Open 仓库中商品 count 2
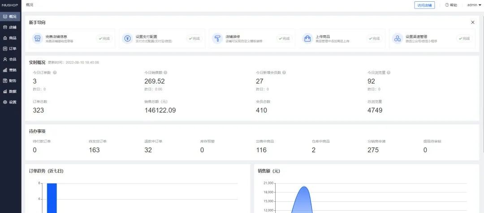The height and width of the screenshot is (213, 484). point(314,150)
